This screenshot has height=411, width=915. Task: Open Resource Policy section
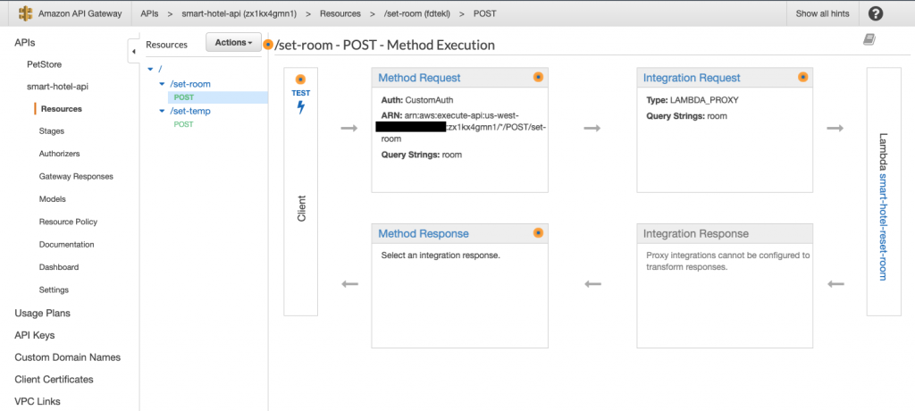coord(68,222)
